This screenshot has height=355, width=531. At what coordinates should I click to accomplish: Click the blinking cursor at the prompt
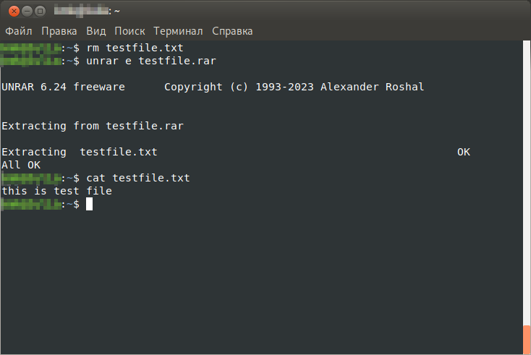(x=89, y=205)
